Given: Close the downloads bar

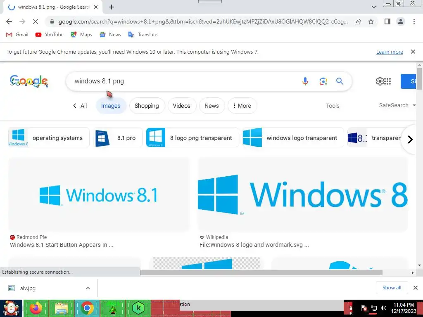Looking at the screenshot, I should (416, 288).
